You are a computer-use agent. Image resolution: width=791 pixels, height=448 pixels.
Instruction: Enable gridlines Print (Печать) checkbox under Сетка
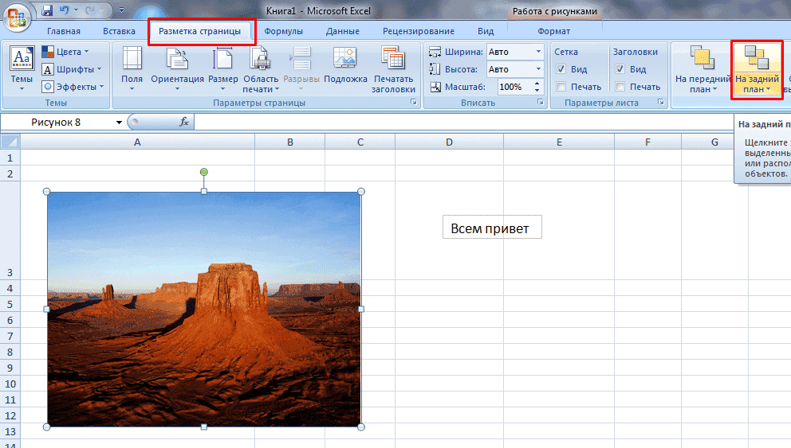(561, 87)
